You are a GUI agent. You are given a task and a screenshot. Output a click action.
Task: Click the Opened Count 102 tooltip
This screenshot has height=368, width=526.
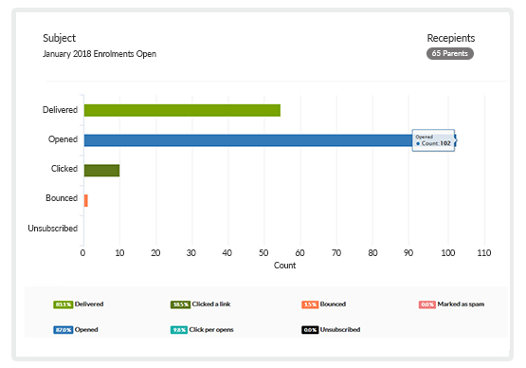tap(433, 140)
